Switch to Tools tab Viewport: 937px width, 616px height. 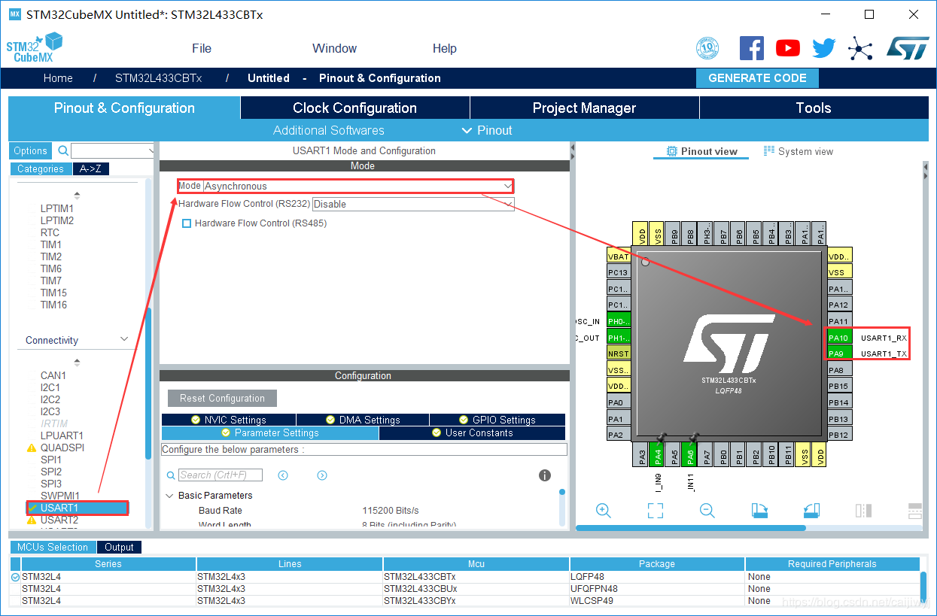click(814, 108)
